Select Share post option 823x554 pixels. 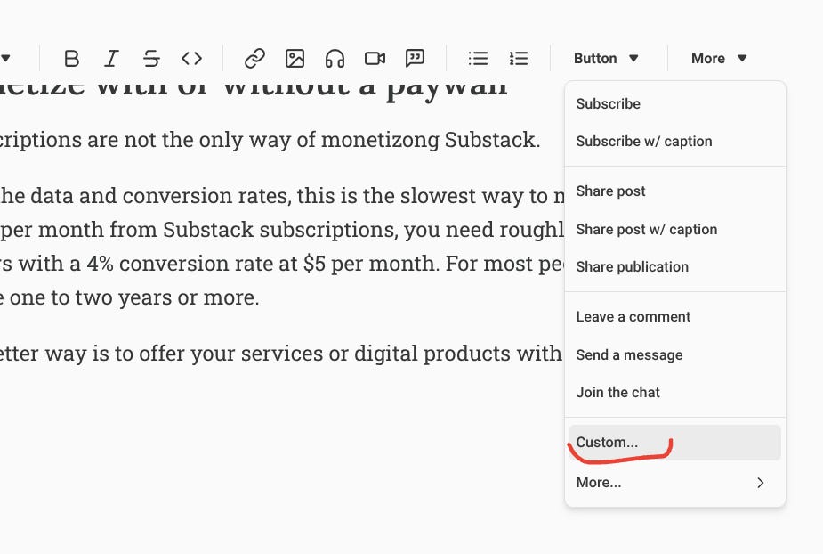click(x=675, y=191)
